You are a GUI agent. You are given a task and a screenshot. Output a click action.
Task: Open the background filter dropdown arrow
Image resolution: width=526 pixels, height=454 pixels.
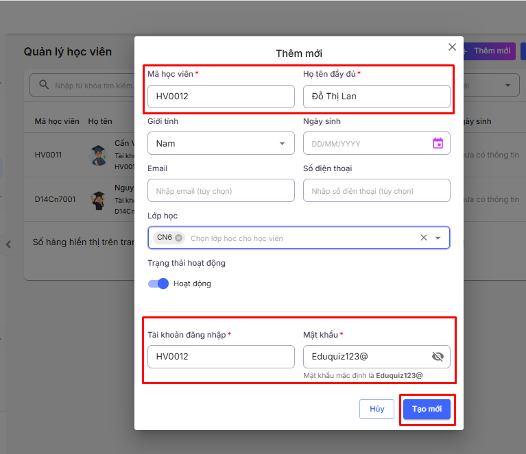[508, 85]
